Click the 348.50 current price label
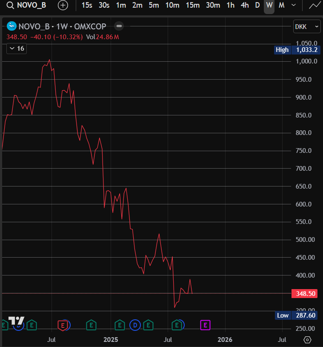This screenshot has width=323, height=347. point(304,294)
